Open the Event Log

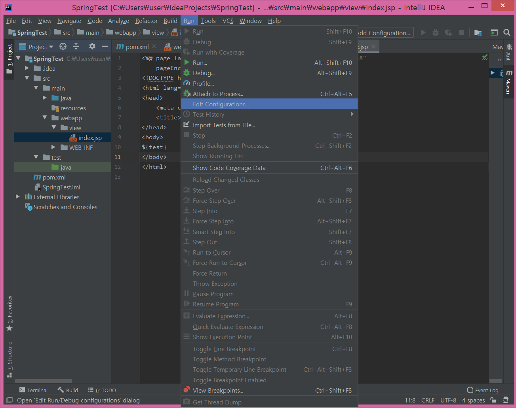(x=483, y=390)
